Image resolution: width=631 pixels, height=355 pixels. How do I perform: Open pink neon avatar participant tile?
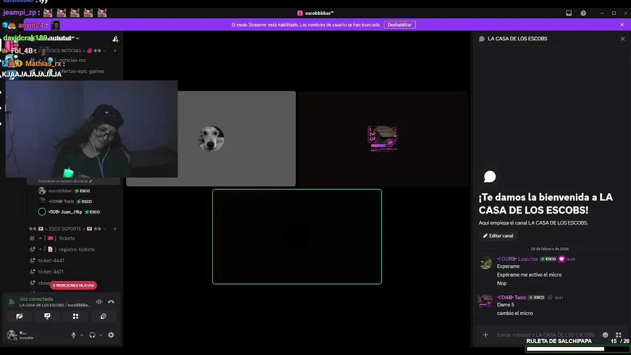click(x=383, y=139)
